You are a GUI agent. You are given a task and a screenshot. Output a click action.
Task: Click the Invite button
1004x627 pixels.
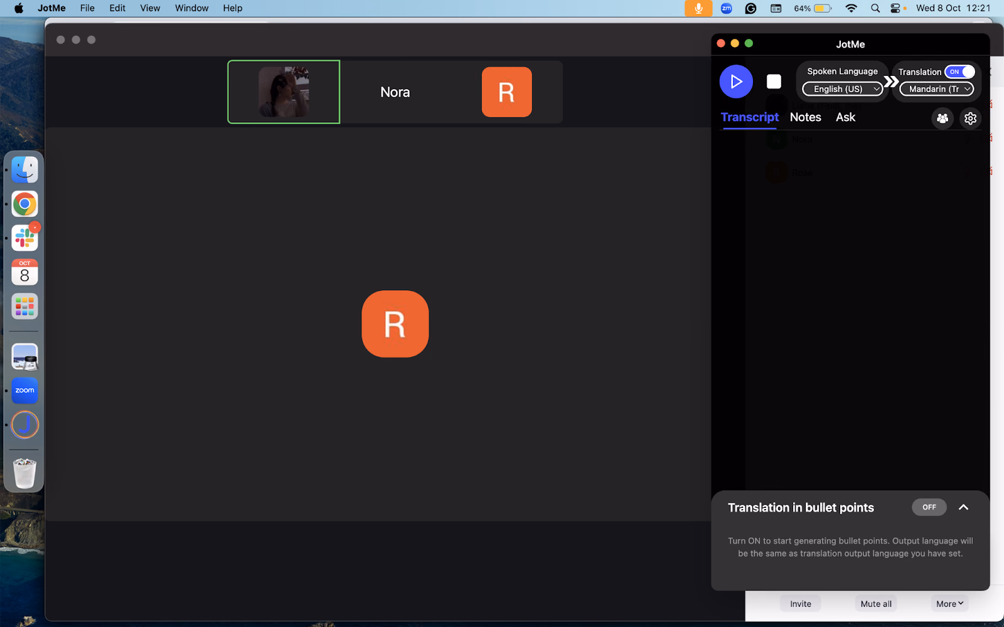800,604
